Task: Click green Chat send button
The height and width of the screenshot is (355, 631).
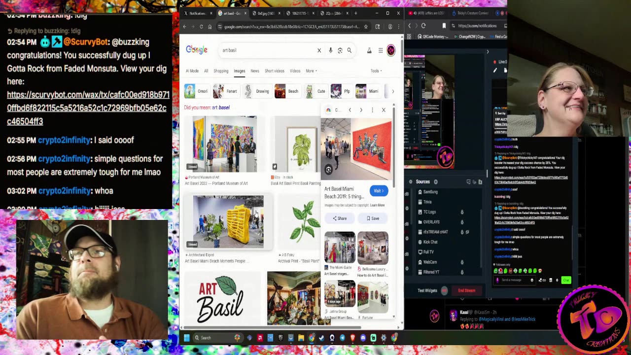Action: (x=566, y=280)
